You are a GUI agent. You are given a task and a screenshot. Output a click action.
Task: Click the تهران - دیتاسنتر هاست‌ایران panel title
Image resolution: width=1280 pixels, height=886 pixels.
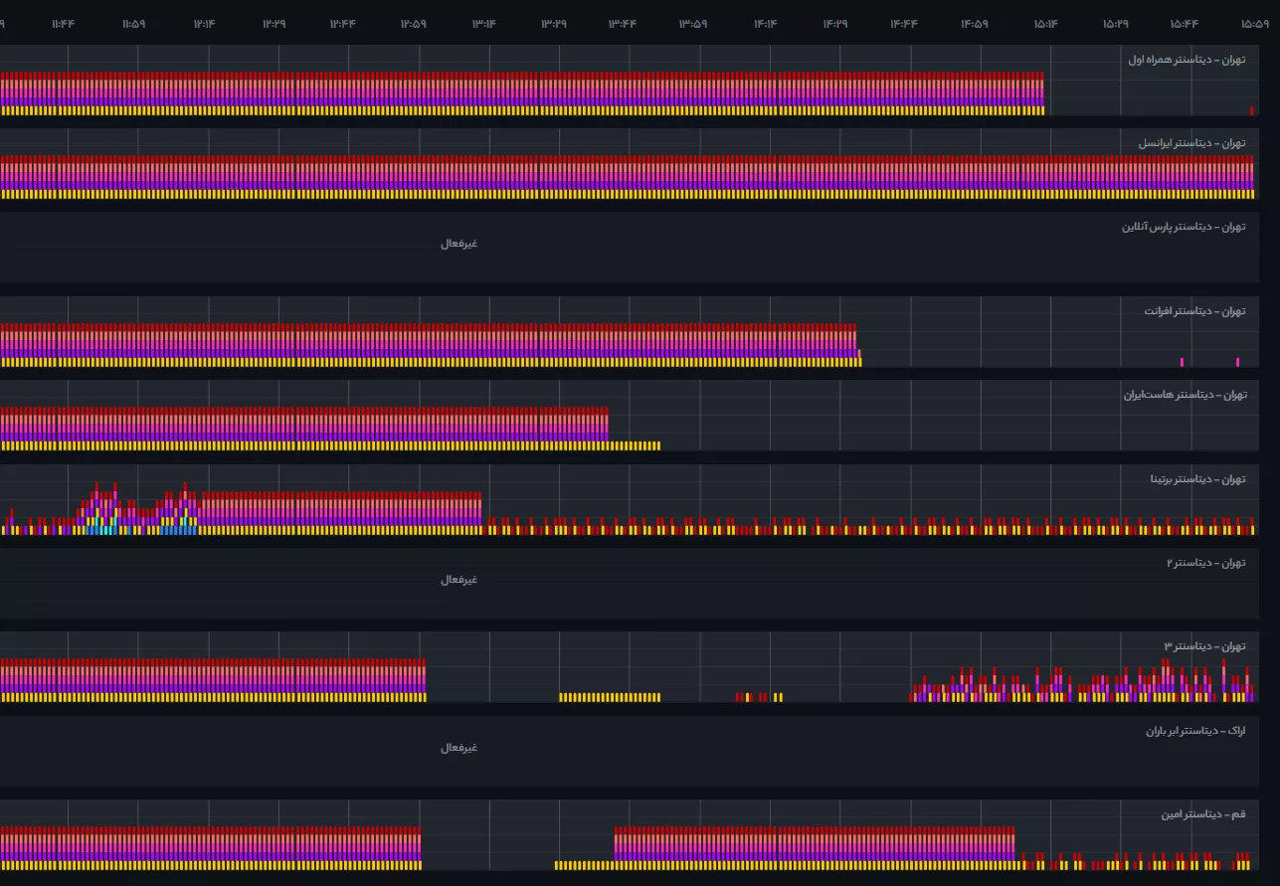(x=1184, y=395)
